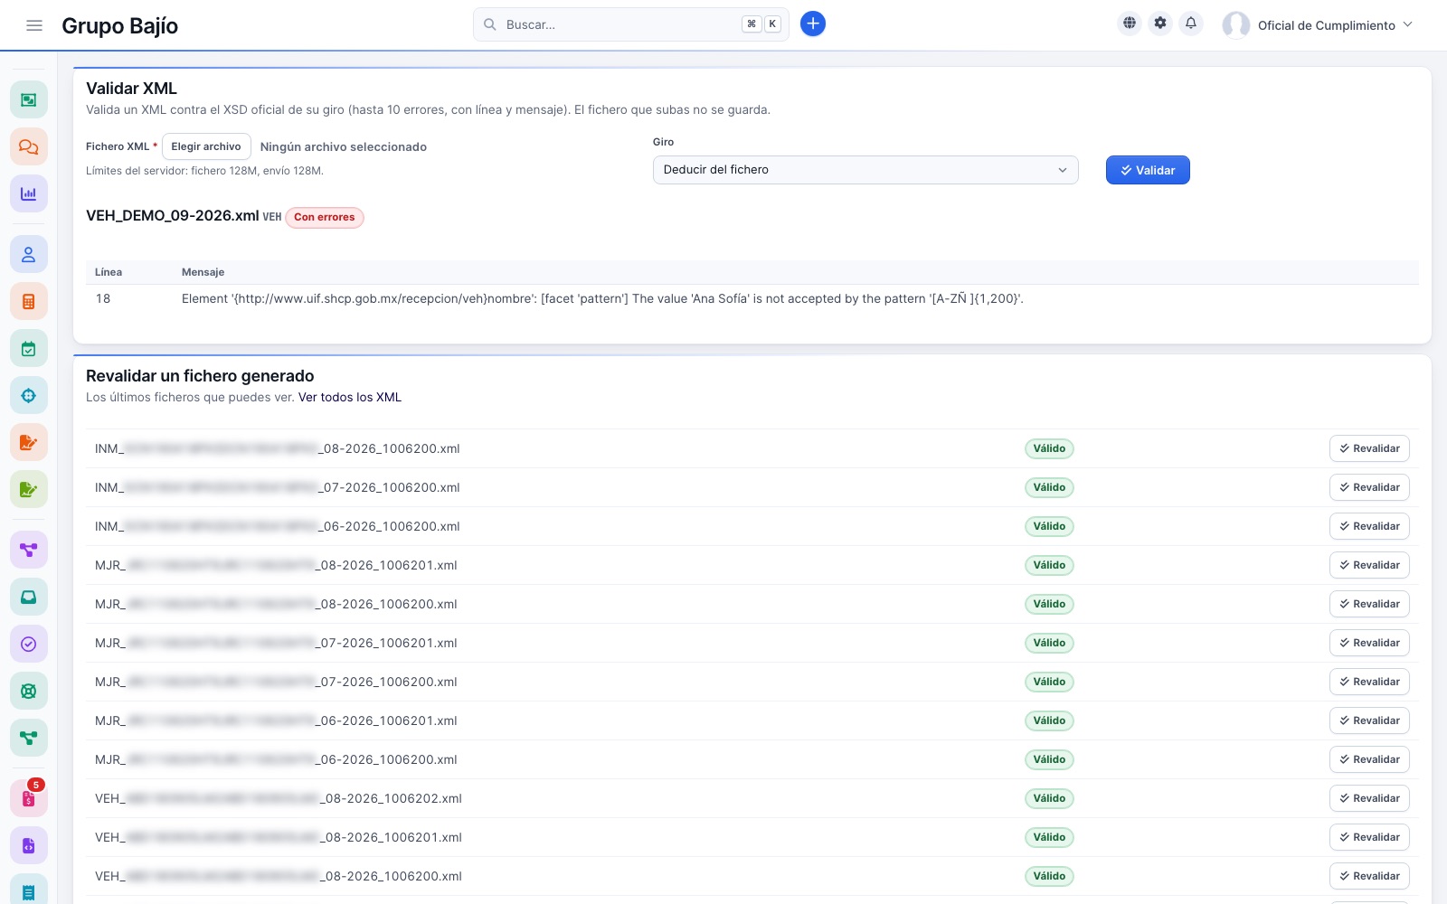
Task: Open the purple code file sidebar icon
Action: click(29, 846)
